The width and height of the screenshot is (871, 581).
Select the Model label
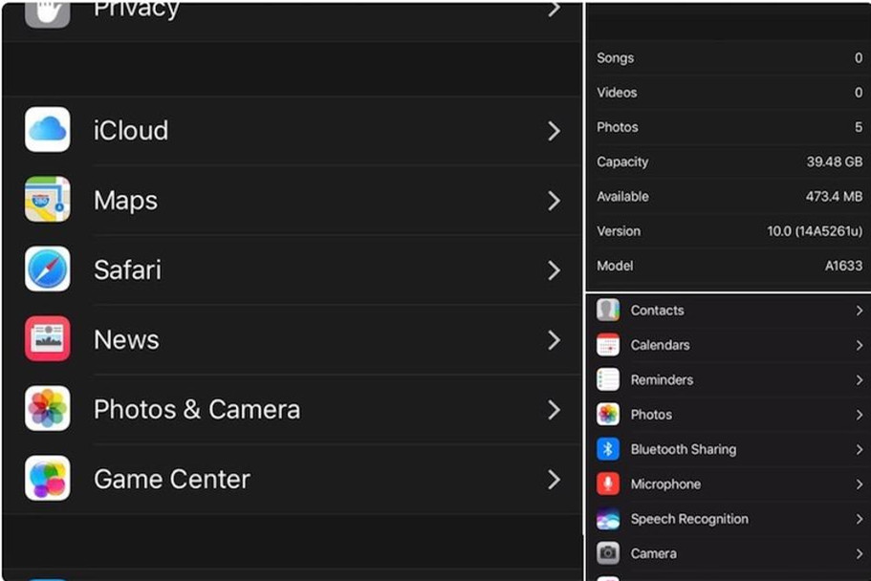pos(615,266)
